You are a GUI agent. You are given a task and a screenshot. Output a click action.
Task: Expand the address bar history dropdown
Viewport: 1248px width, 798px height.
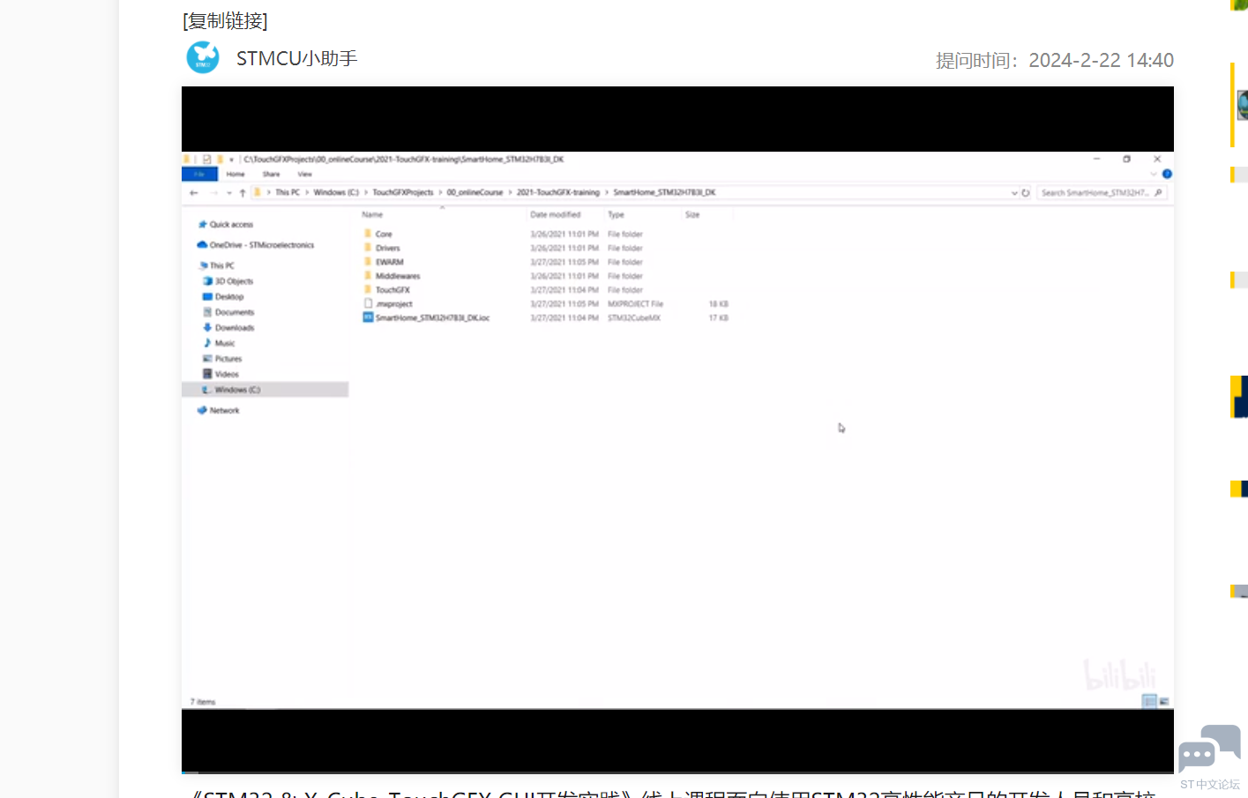(x=1014, y=192)
